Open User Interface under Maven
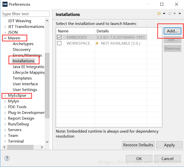The image size is (184, 167). (x=25, y=84)
